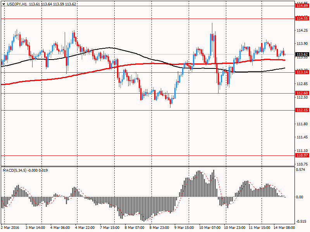310x232 pixels.
Task: Select the 3 Mar 14:00 time label
Action: point(35,228)
